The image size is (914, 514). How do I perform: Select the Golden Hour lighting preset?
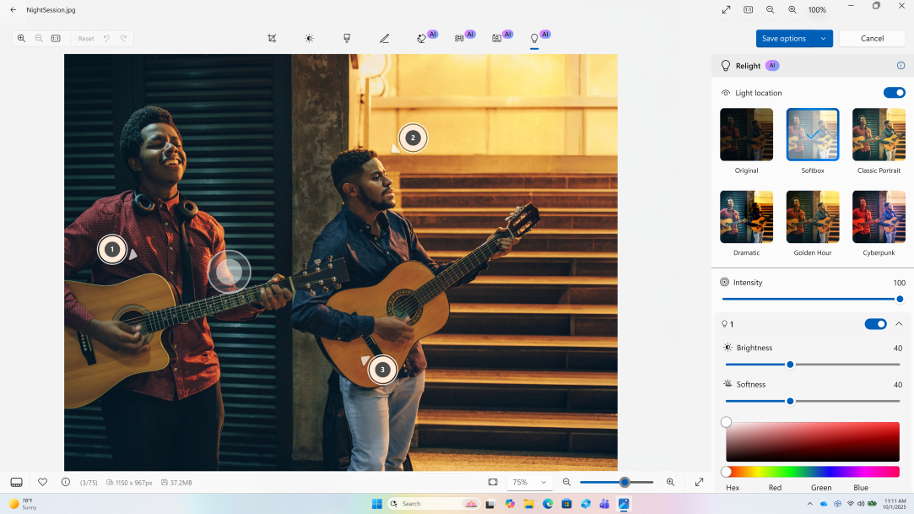(812, 218)
